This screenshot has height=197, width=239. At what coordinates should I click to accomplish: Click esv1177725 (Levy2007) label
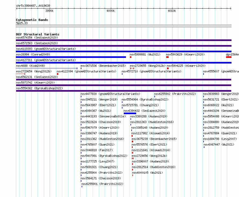[x=97, y=161]
